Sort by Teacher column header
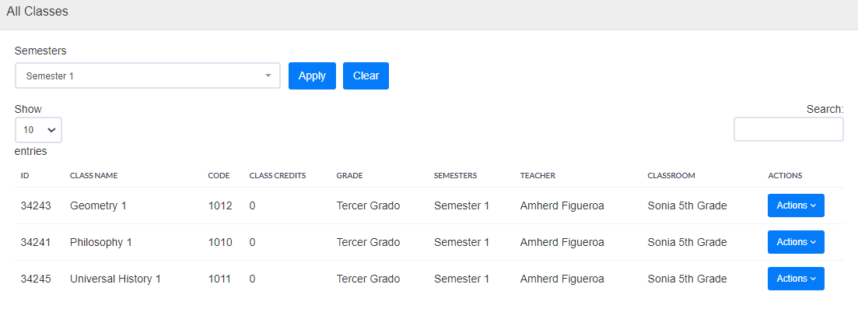The width and height of the screenshot is (858, 316). pyautogui.click(x=538, y=176)
